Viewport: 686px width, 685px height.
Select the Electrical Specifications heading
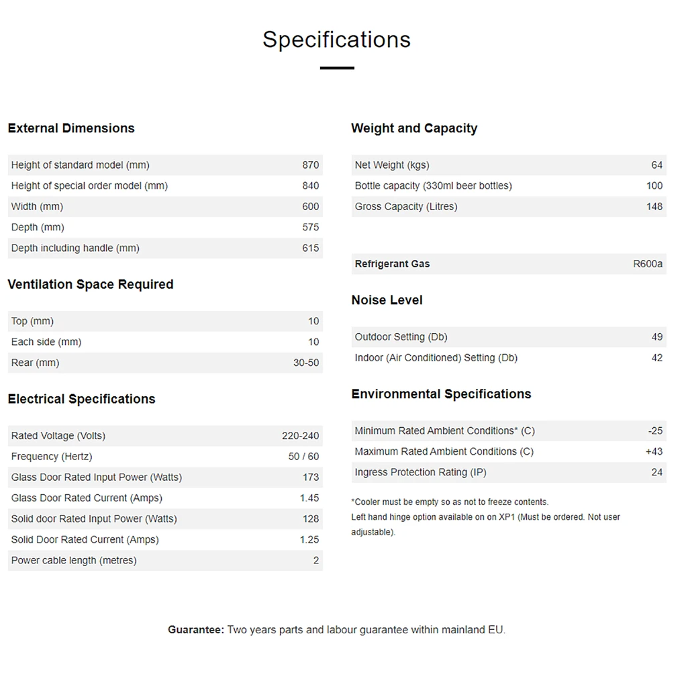coord(81,400)
